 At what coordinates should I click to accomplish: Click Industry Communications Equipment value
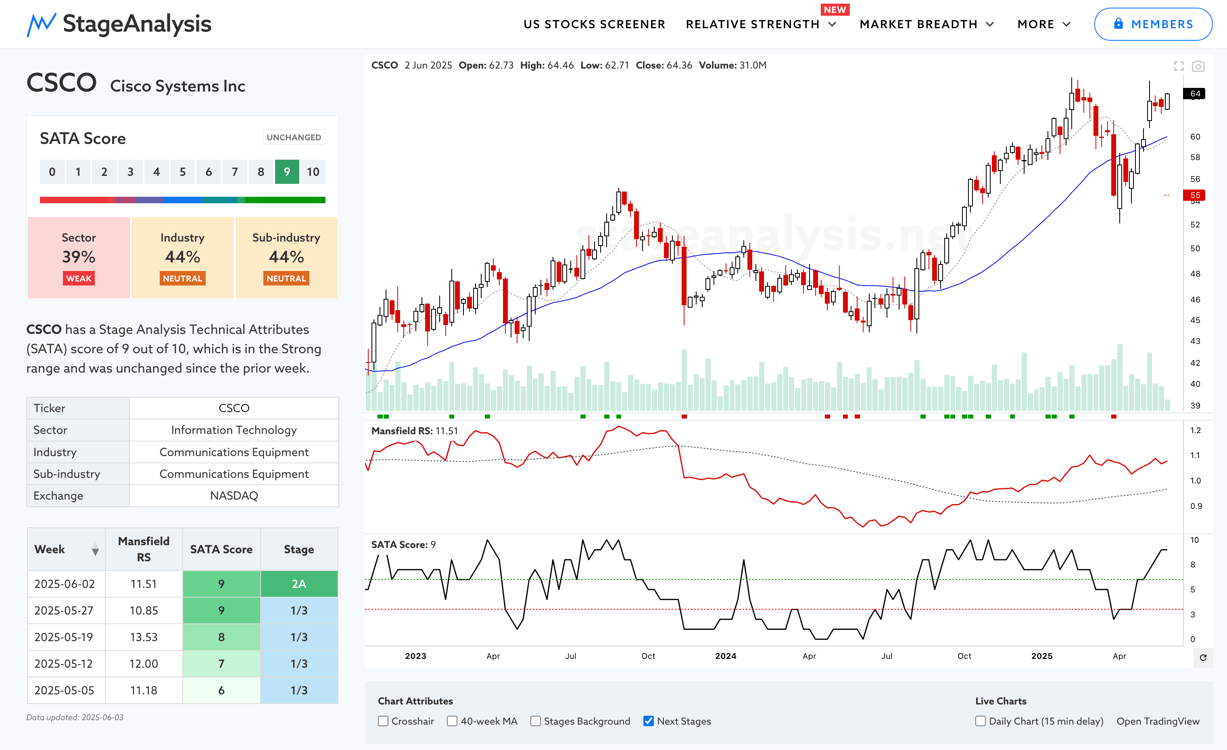pyautogui.click(x=234, y=452)
